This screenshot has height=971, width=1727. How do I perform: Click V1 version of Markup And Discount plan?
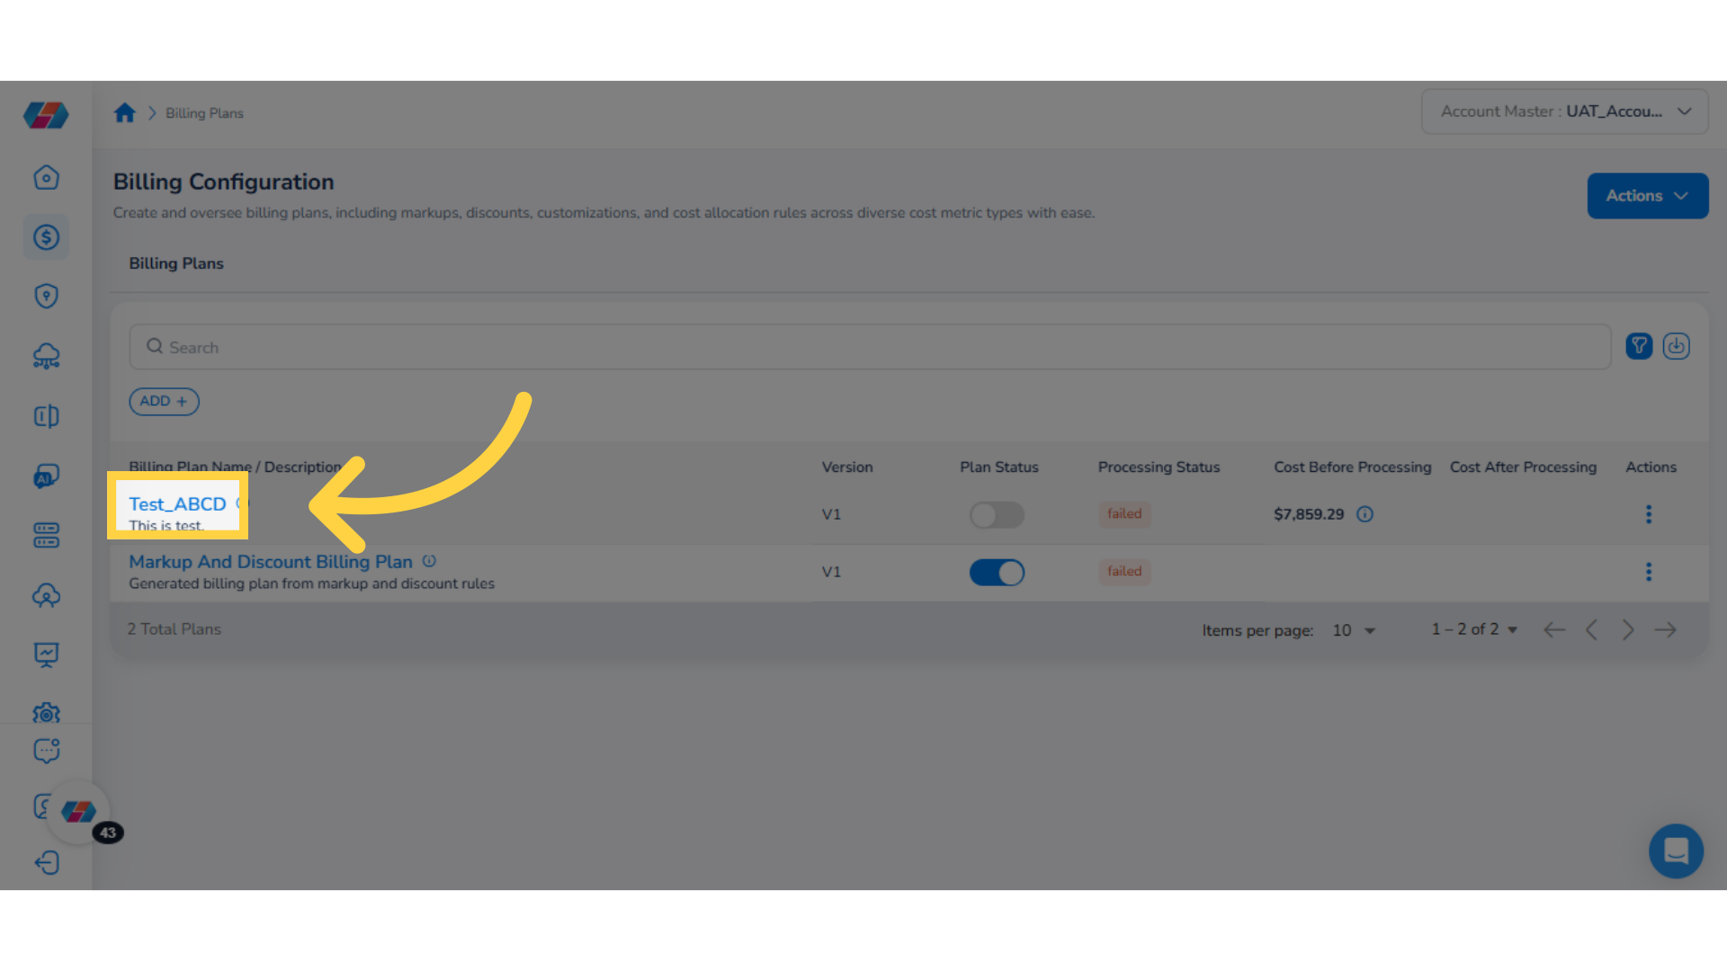click(831, 572)
